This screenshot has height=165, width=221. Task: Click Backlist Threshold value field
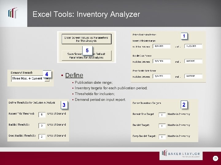pyautogui.click(x=42, y=126)
